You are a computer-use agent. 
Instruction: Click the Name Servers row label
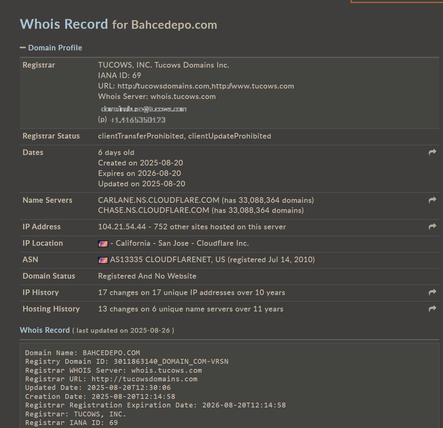tap(47, 200)
